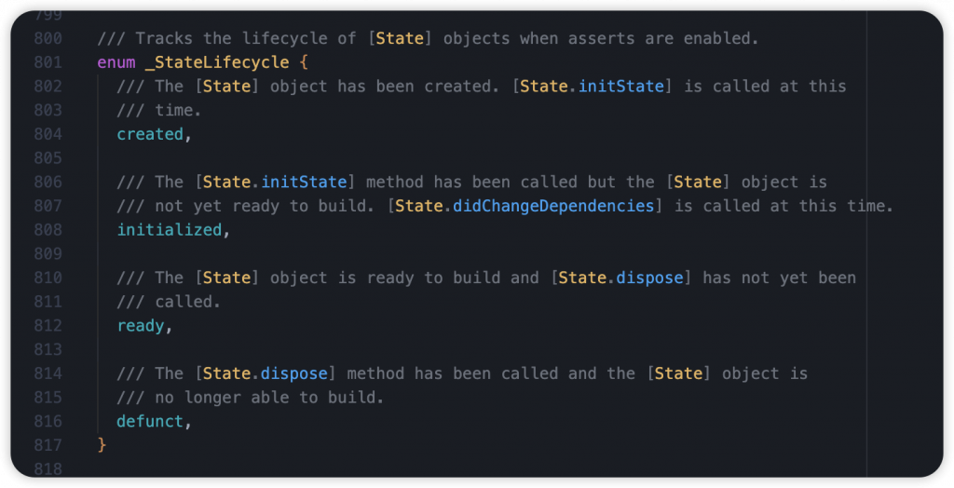
Task: Open State.didChangeDependencies doc reference
Action: 525,206
